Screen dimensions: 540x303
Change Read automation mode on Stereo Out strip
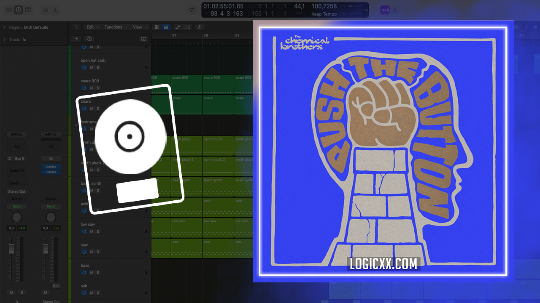click(x=51, y=206)
